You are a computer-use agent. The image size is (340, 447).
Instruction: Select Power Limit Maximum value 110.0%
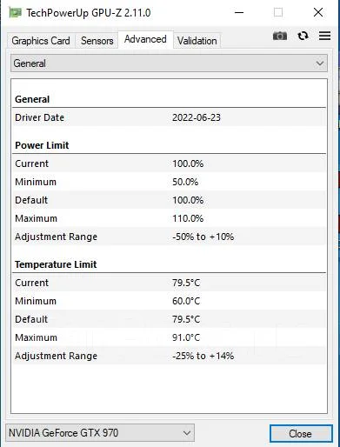click(188, 218)
